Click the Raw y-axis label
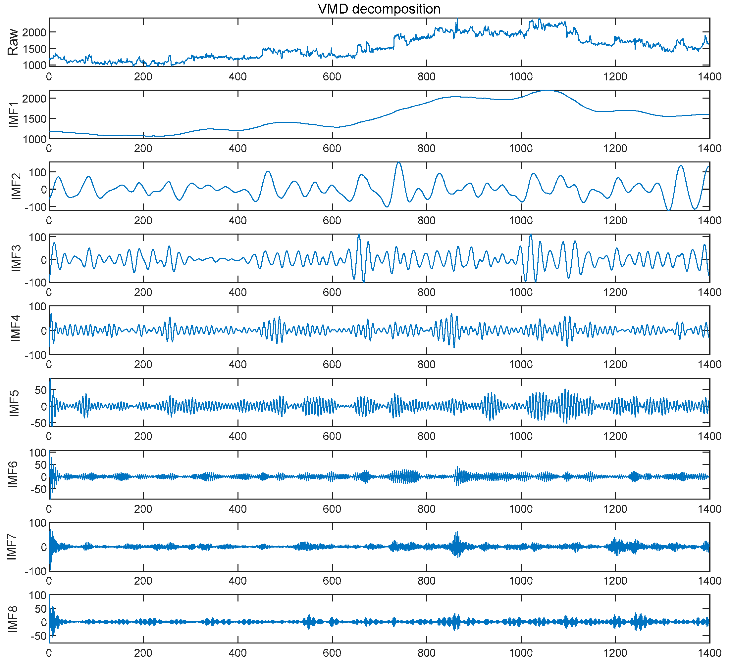 [13, 42]
